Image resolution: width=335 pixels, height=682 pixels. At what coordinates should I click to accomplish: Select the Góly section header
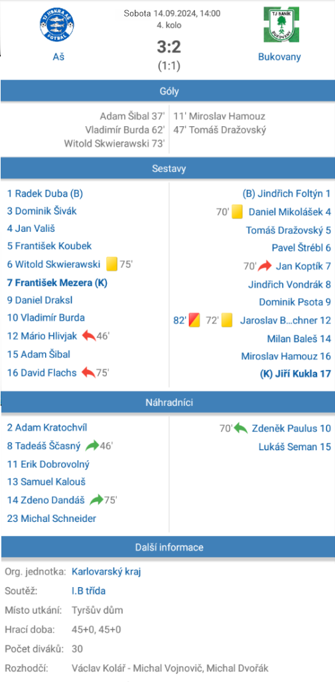pos(168,91)
